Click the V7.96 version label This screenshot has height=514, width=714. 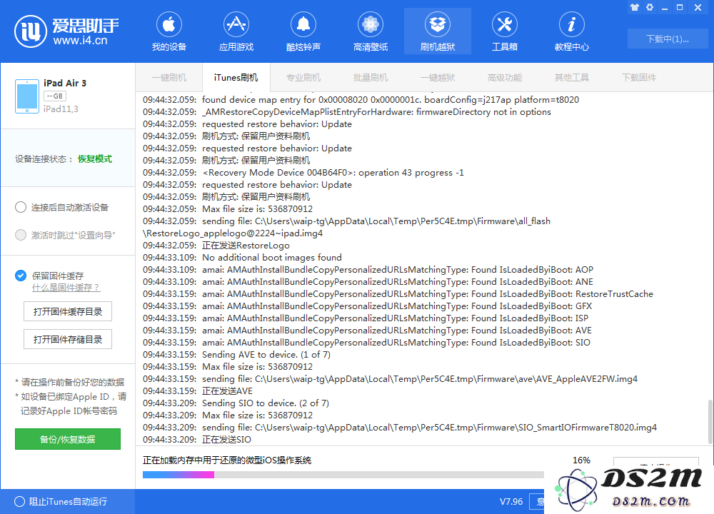[511, 501]
